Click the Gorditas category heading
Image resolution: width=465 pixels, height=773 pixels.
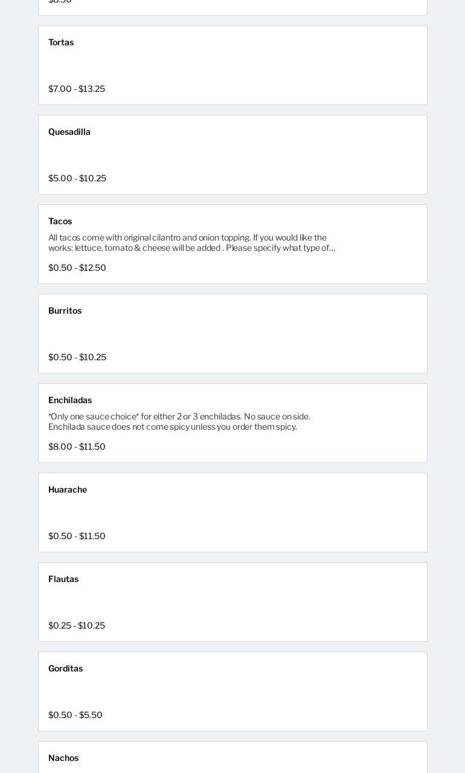tap(66, 668)
